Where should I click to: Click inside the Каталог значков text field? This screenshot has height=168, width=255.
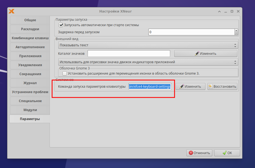[128, 53]
